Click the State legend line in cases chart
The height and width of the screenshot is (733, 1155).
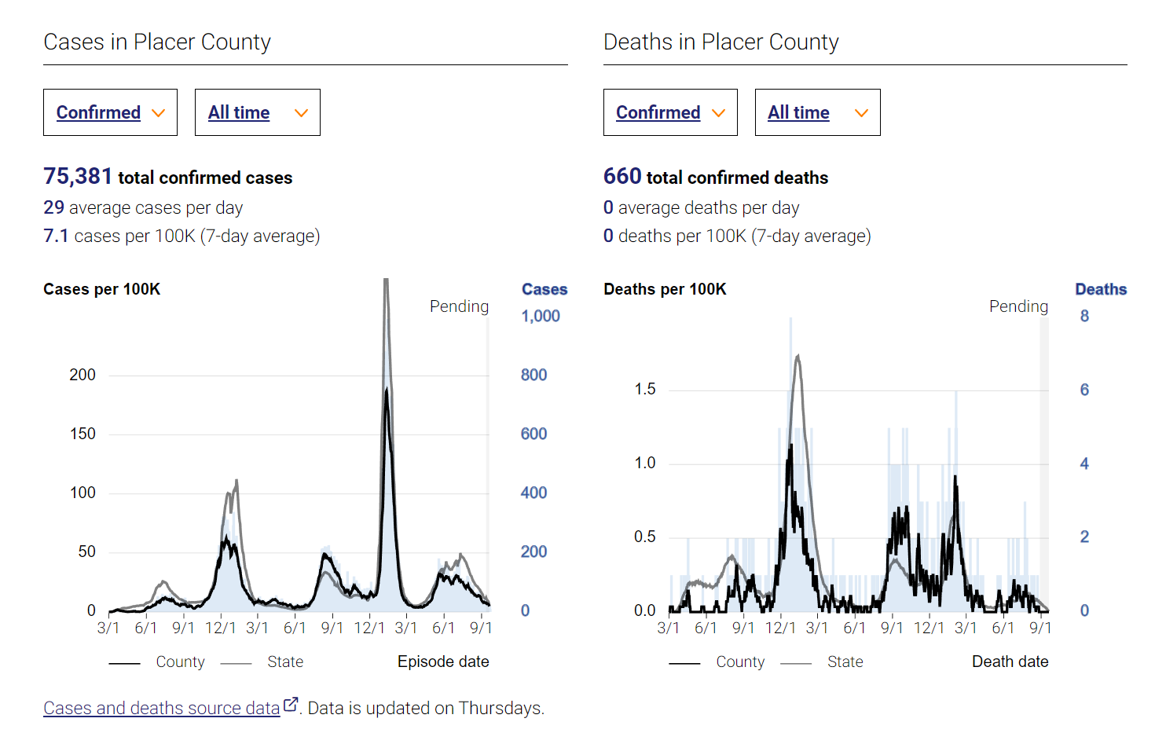click(x=236, y=663)
